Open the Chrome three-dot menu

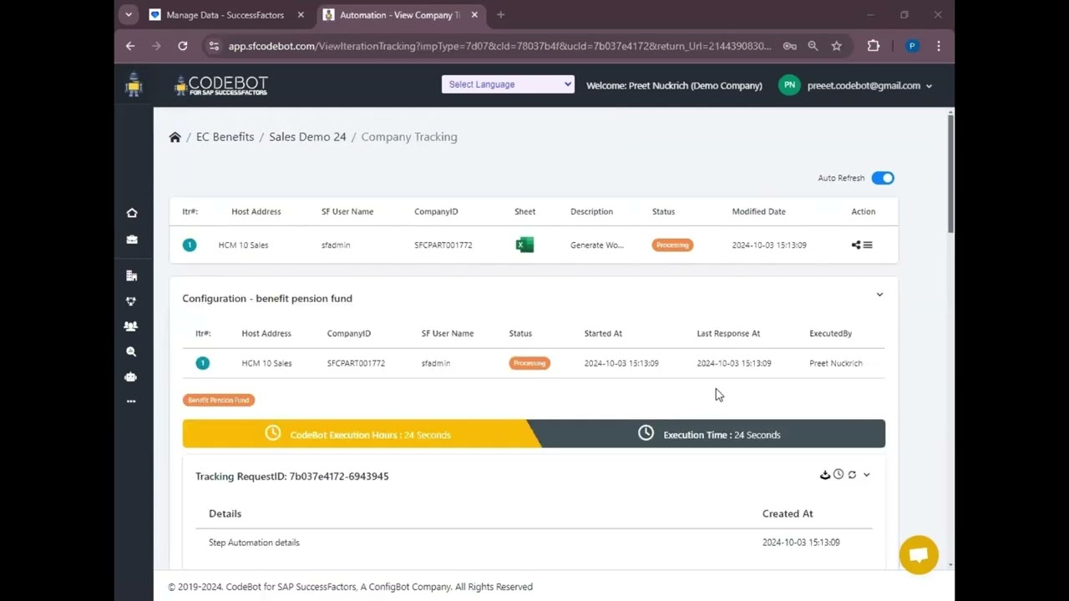(x=939, y=46)
